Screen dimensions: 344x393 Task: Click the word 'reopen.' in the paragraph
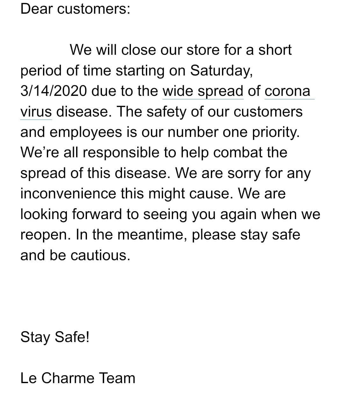[46, 235]
